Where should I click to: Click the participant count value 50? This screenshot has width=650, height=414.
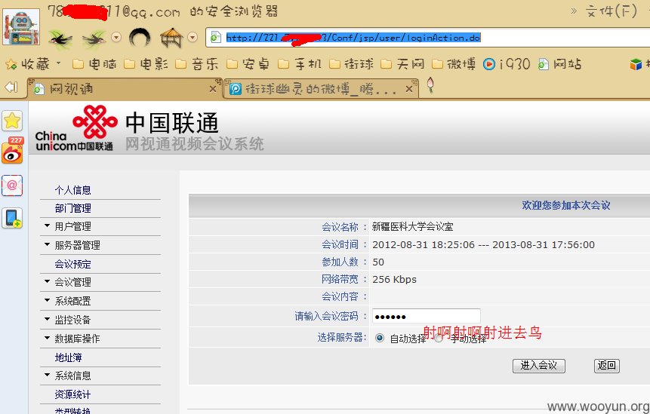pyautogui.click(x=378, y=262)
